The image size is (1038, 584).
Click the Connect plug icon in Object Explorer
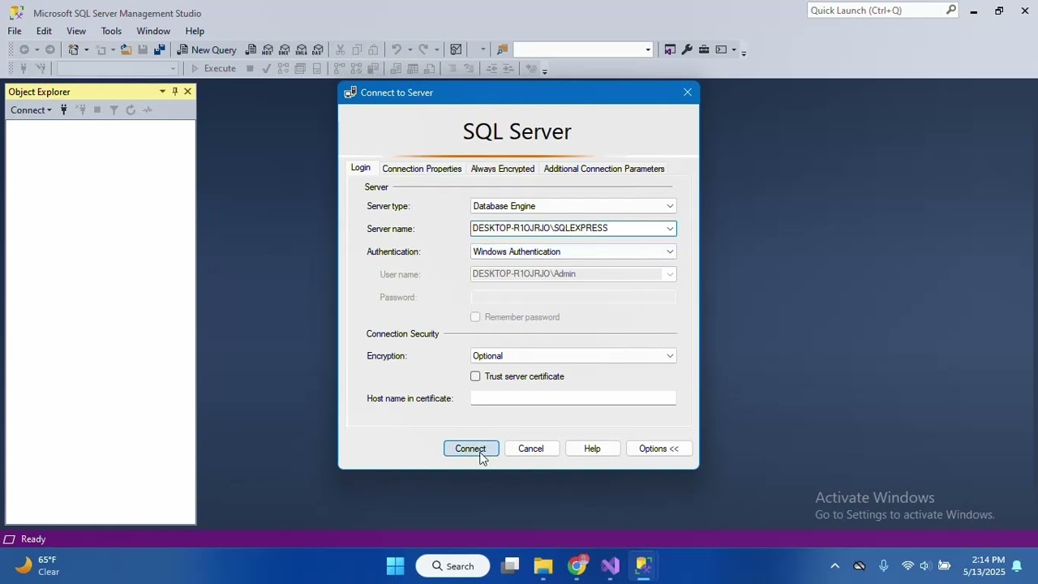point(63,110)
